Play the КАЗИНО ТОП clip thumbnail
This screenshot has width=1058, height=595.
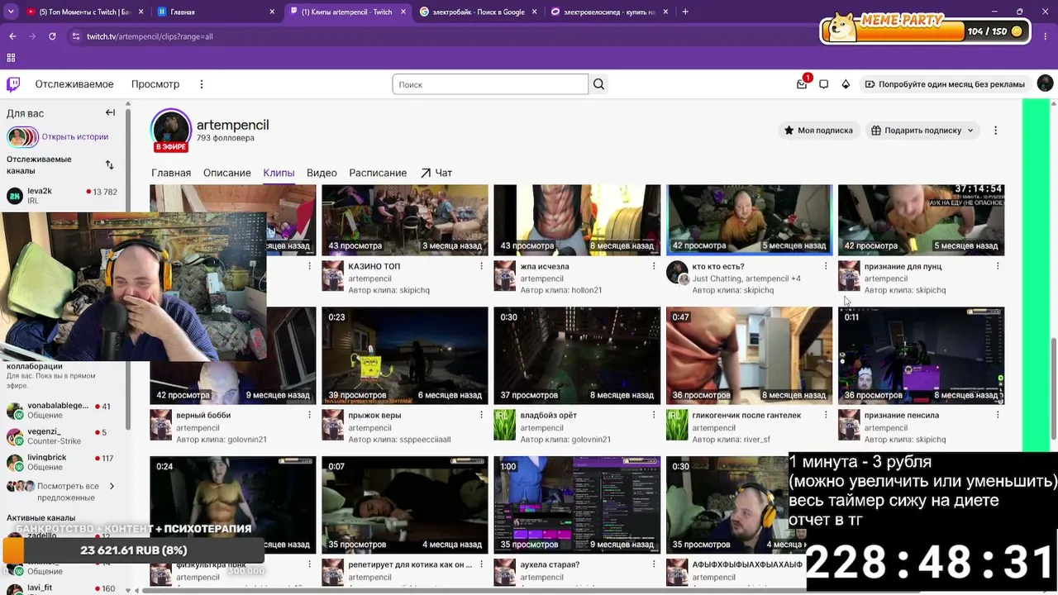point(405,220)
